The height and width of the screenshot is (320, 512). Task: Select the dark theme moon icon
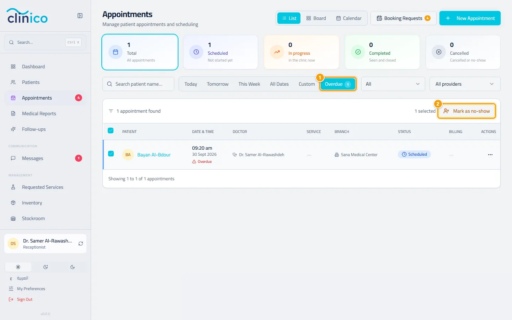[x=73, y=267]
